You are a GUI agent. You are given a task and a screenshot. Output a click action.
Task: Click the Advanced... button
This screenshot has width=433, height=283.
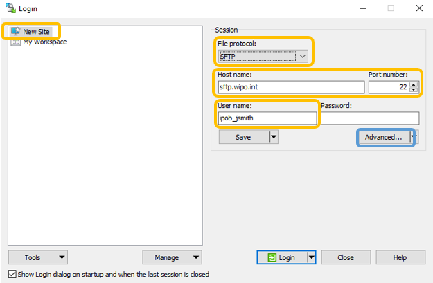tap(383, 137)
